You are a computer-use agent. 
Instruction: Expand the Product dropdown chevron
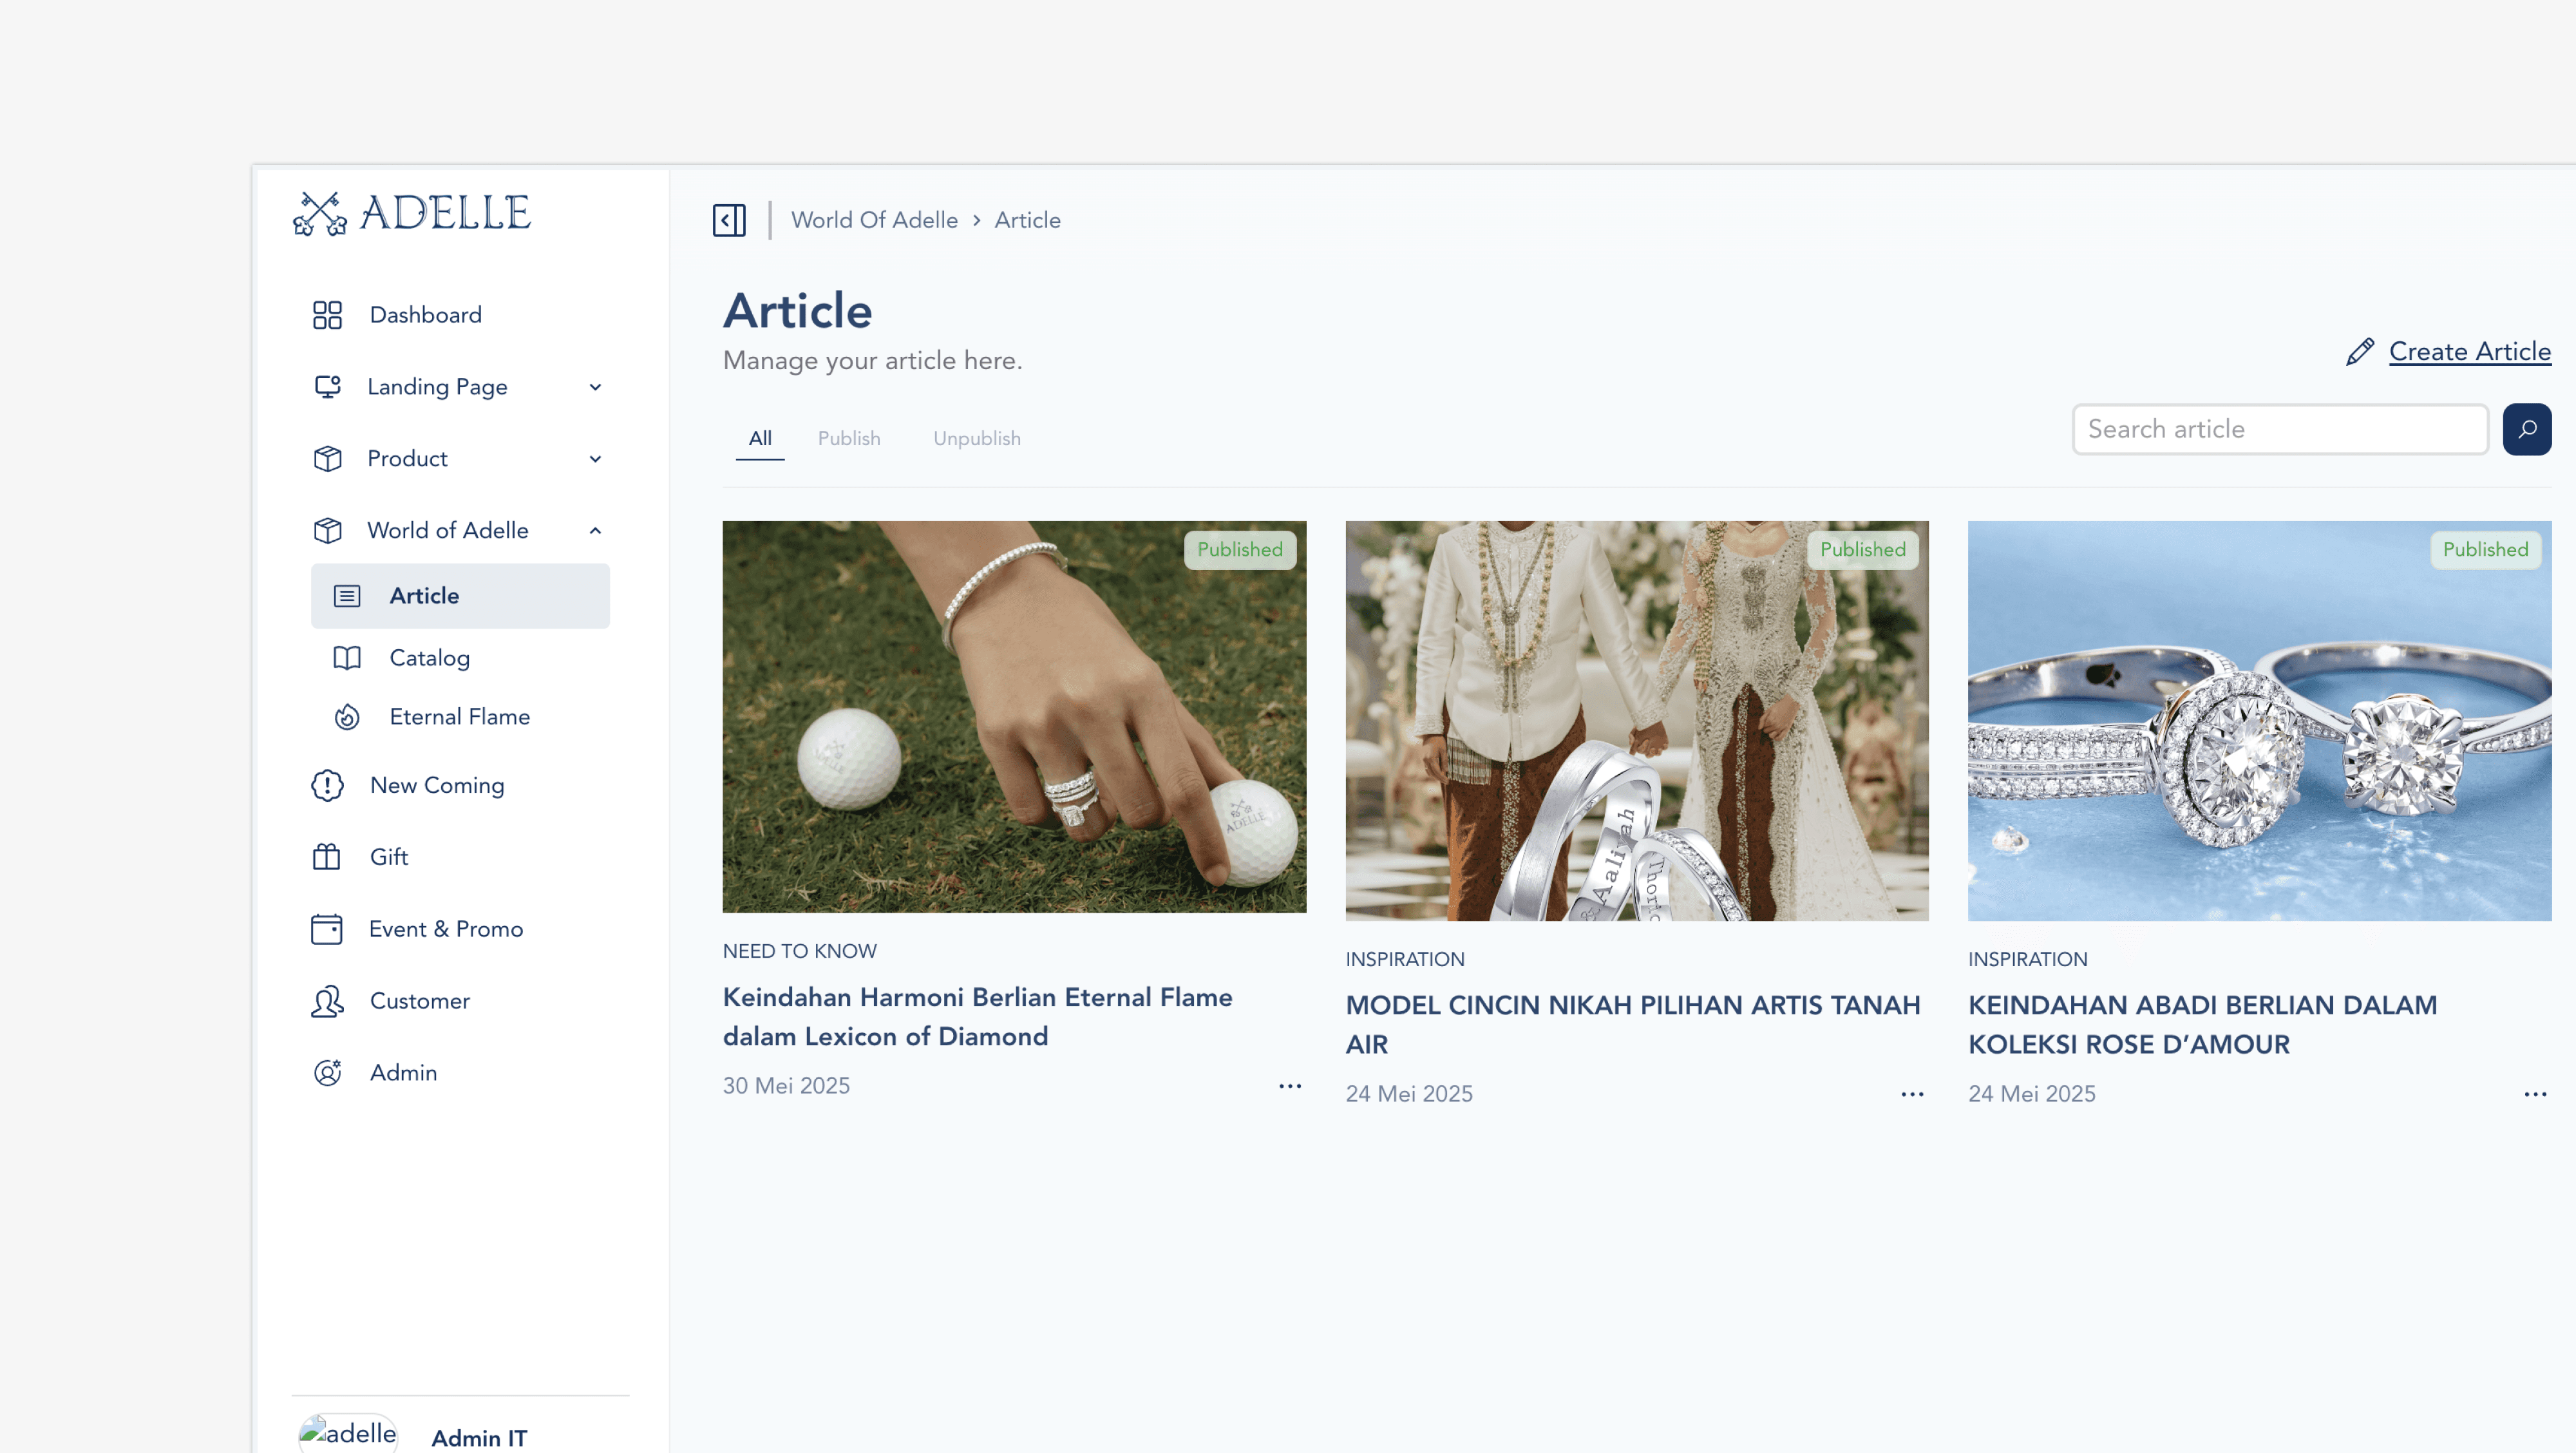click(x=596, y=458)
